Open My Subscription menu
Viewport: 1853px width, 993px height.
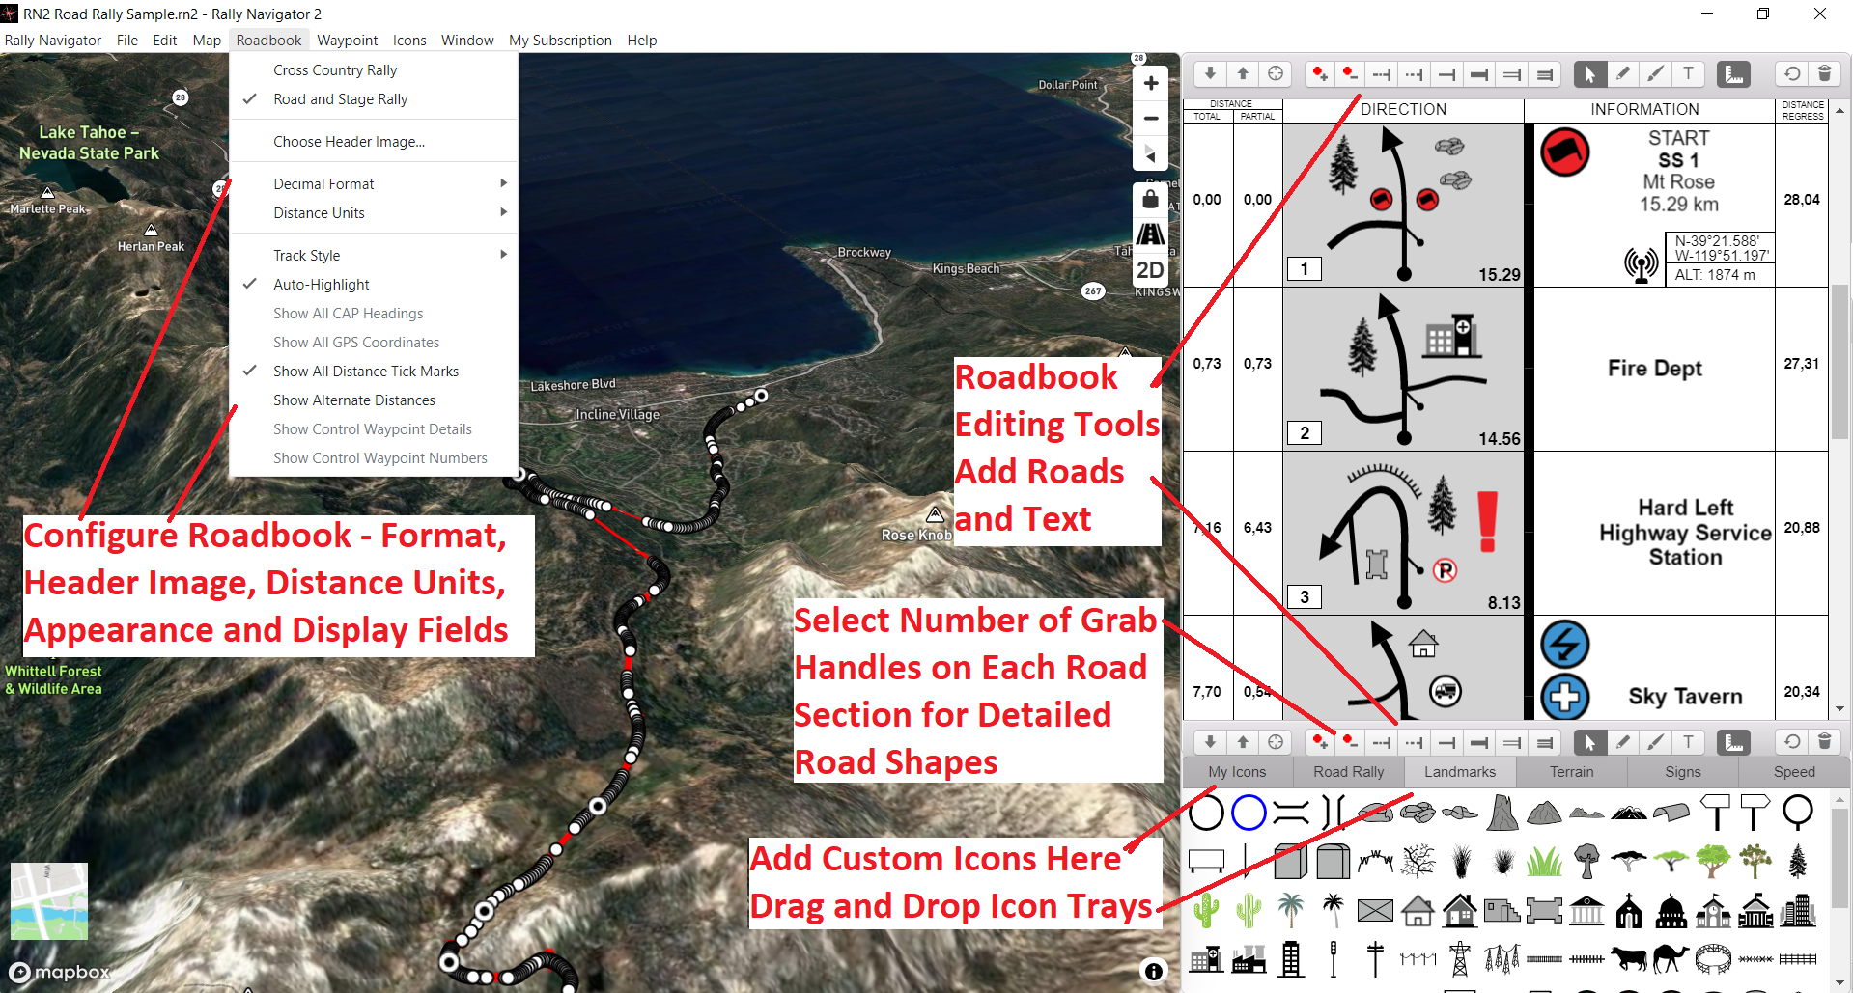tap(560, 41)
